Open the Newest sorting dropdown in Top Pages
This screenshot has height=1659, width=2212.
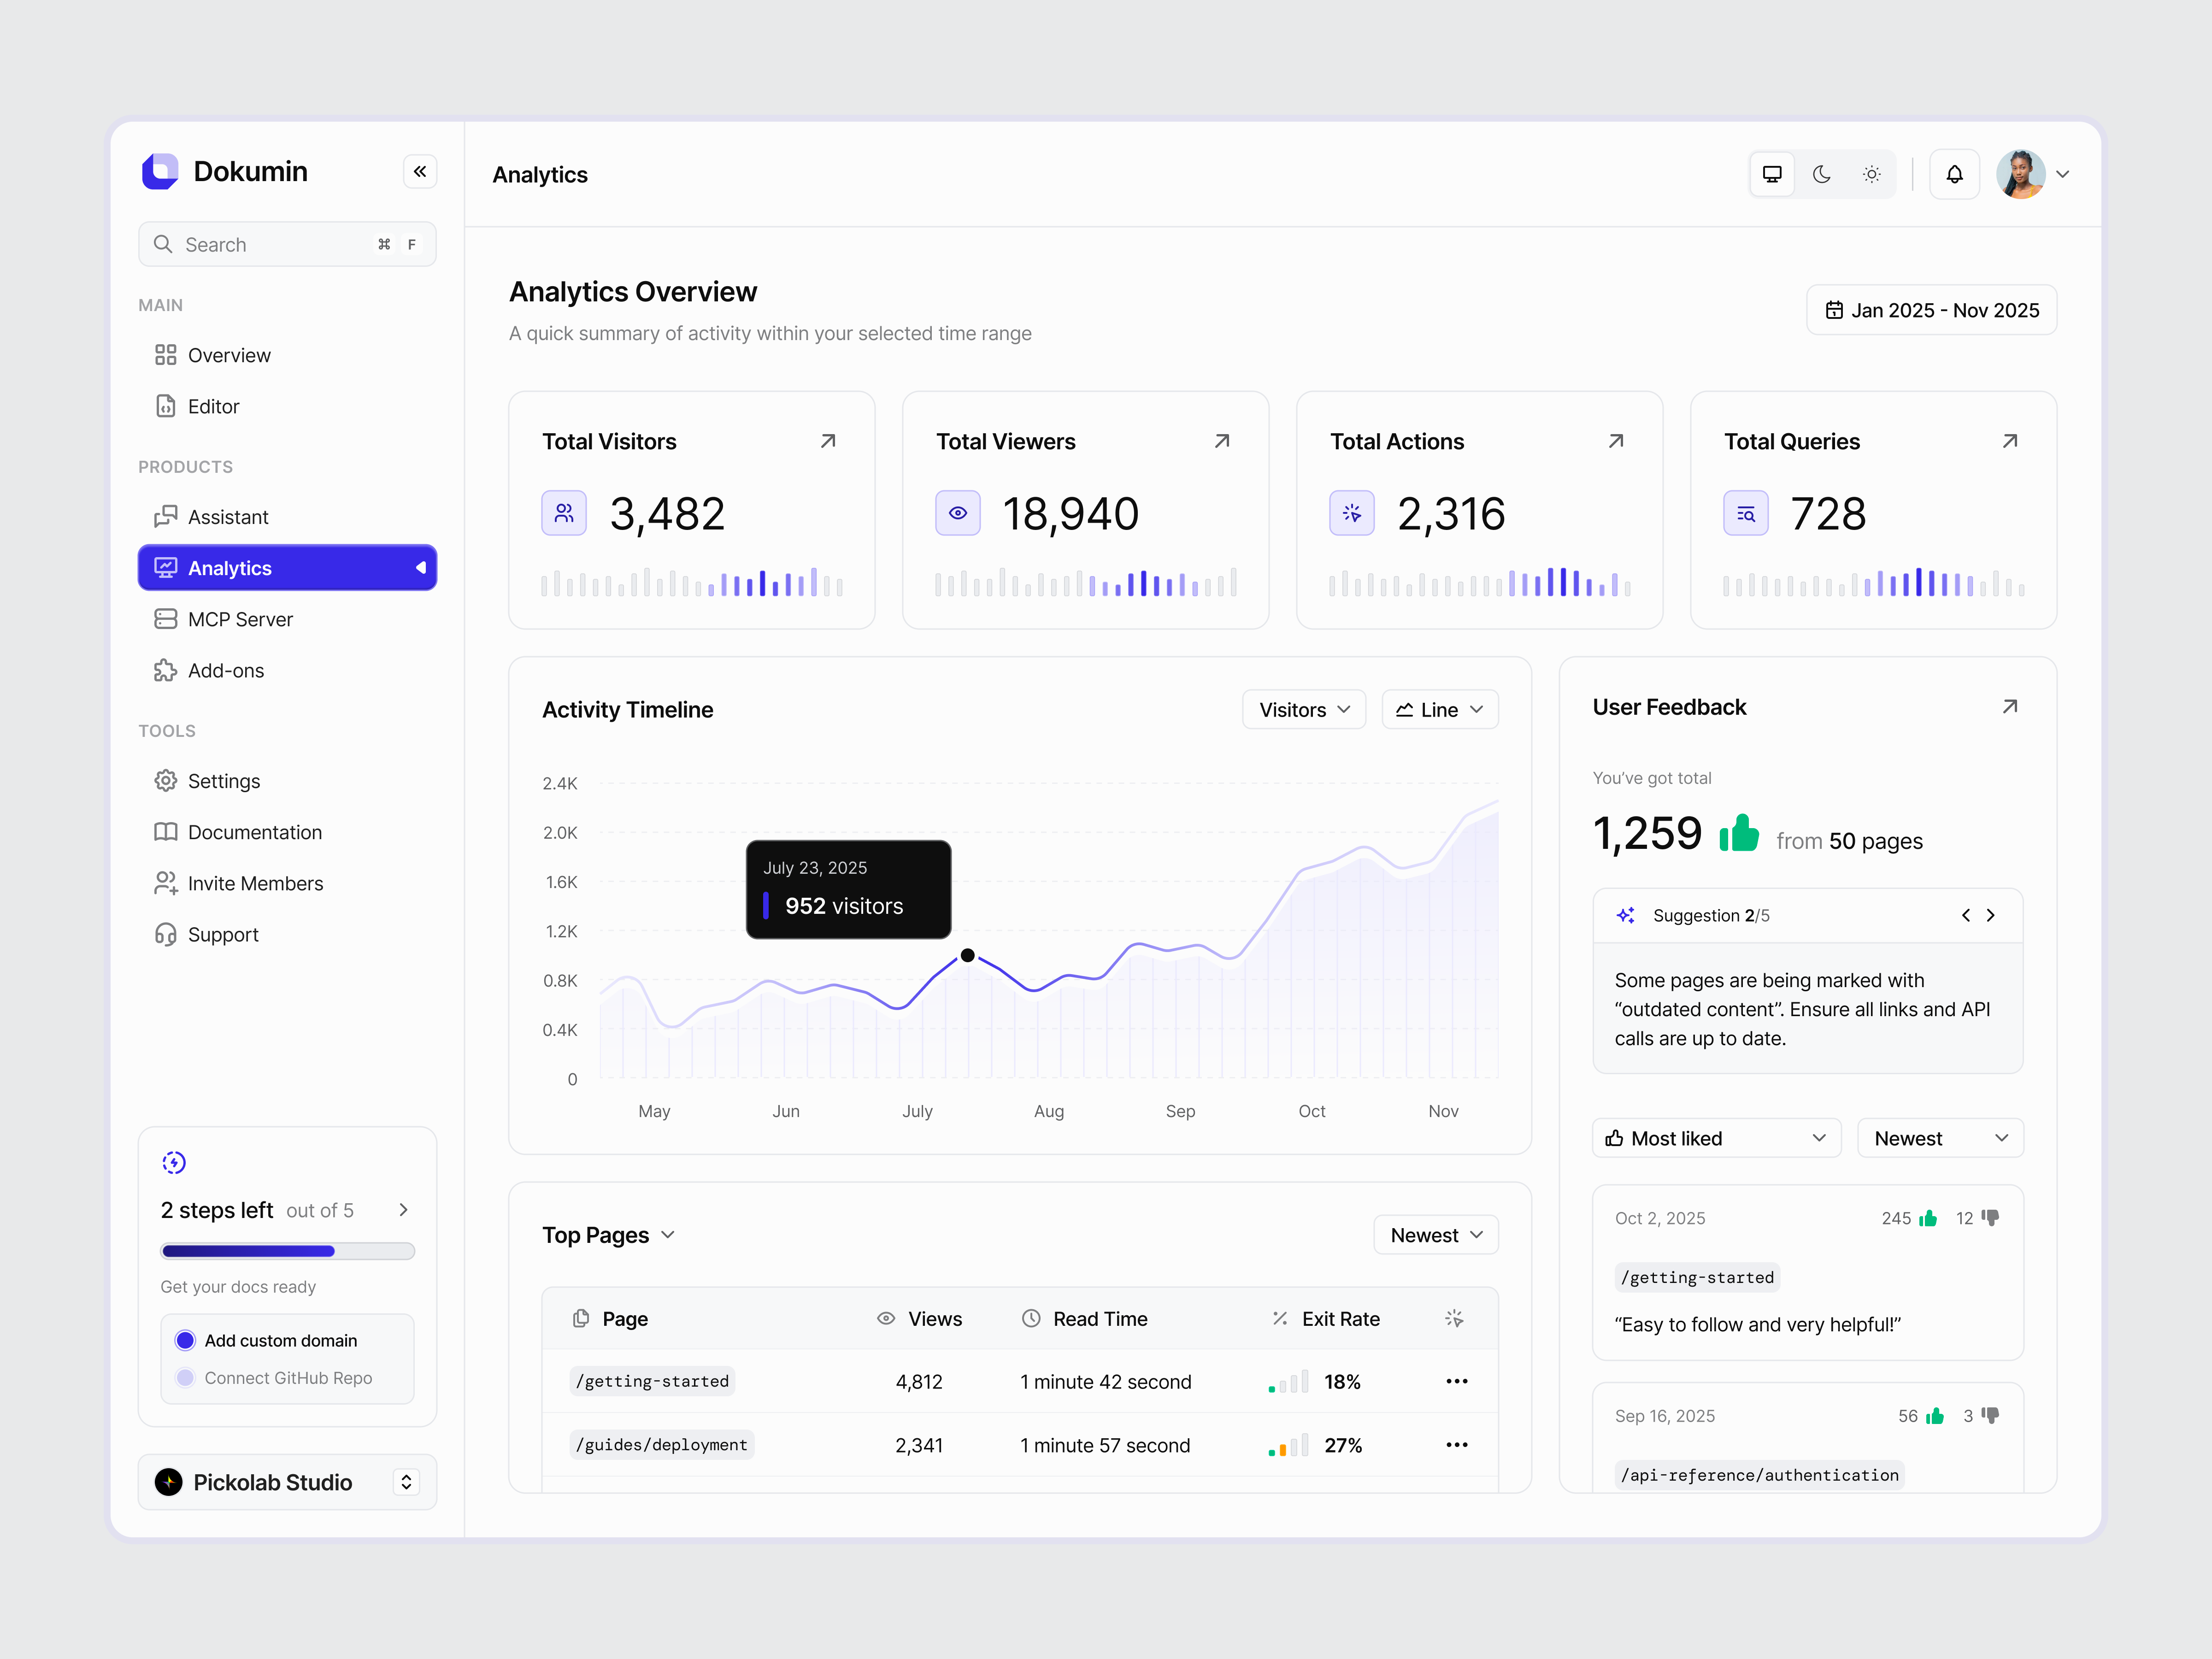click(x=1435, y=1234)
